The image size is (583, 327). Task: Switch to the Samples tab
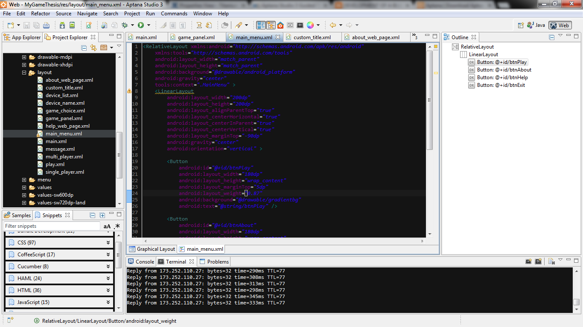click(x=17, y=215)
